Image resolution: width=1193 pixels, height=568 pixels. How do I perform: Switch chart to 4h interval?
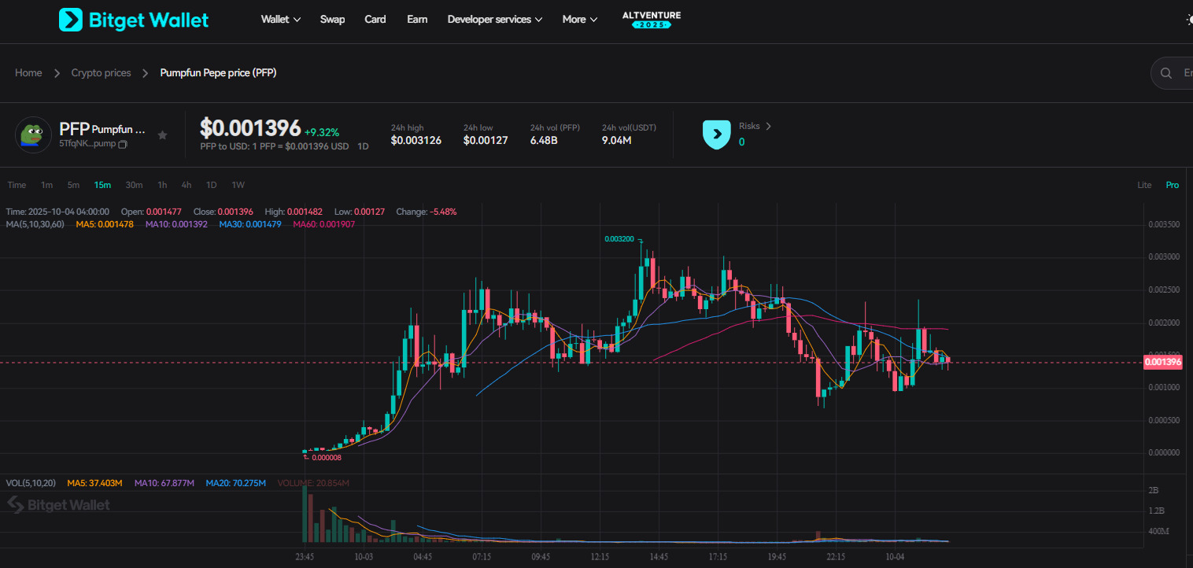click(187, 185)
